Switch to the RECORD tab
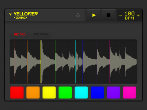Viewport: 147px width, 110px height. click(x=20, y=35)
